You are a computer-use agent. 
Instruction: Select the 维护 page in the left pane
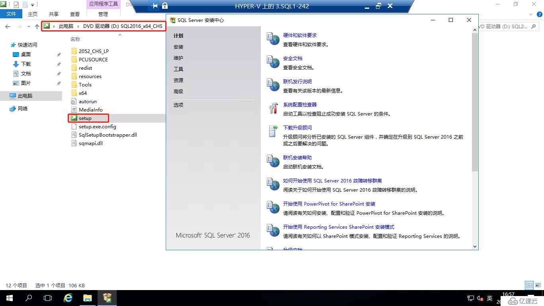pyautogui.click(x=178, y=58)
